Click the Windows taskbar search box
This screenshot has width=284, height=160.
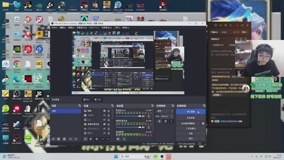pos(136,156)
